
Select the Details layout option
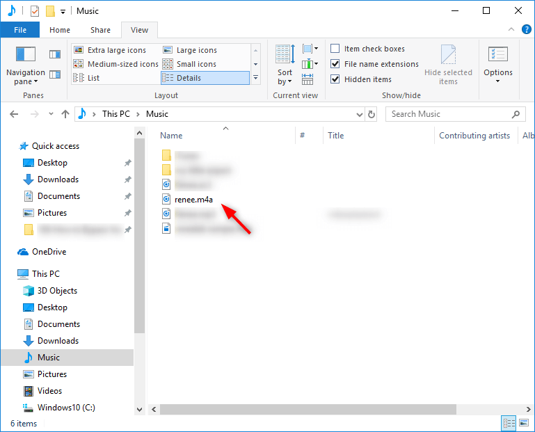tap(205, 78)
